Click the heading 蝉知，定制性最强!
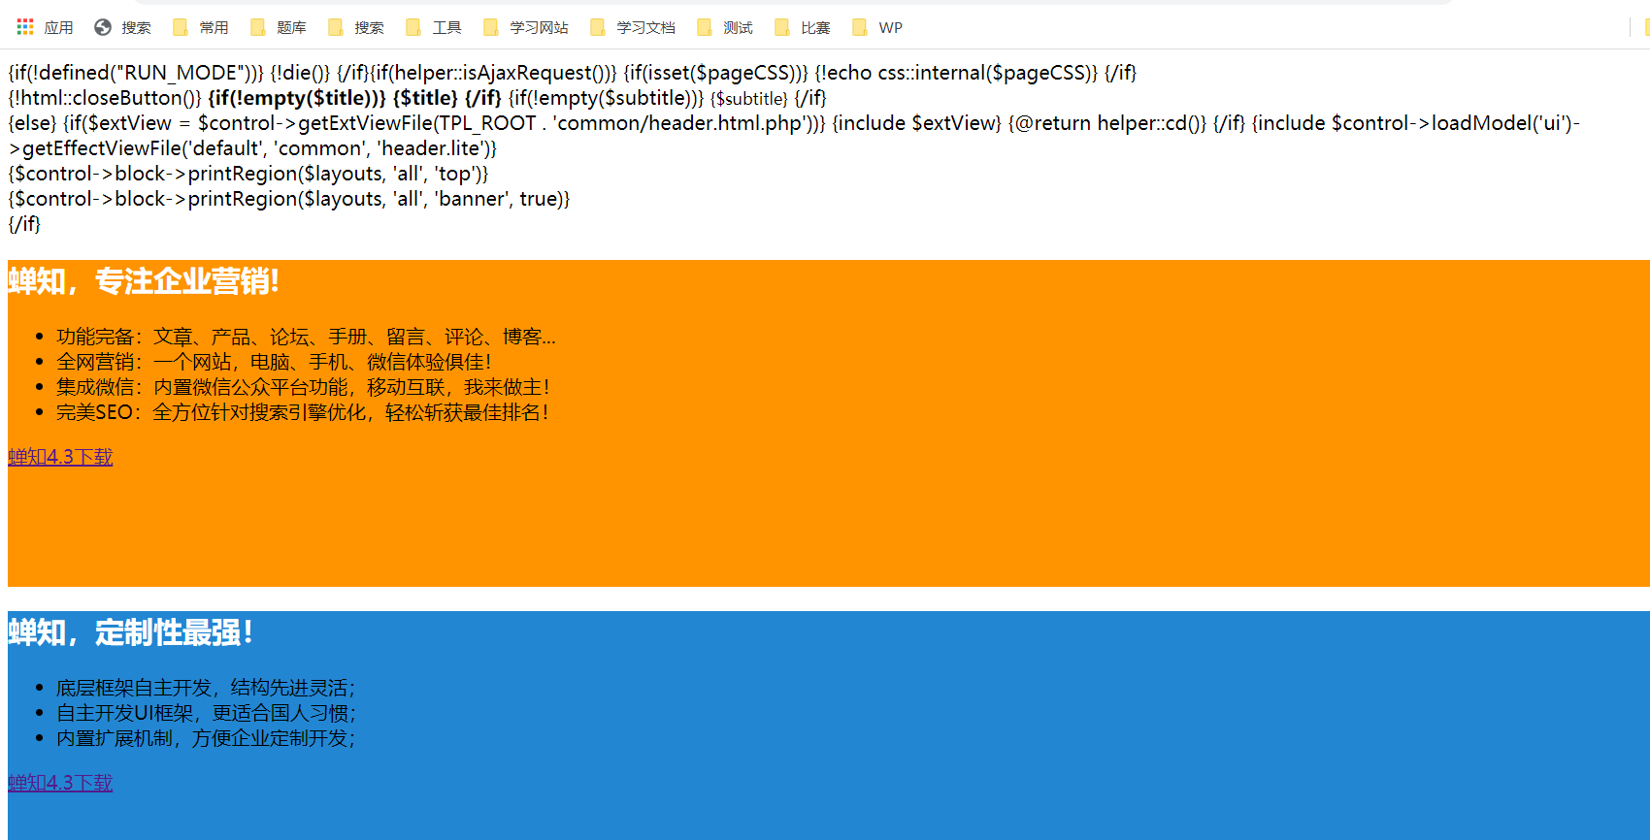Image resolution: width=1650 pixels, height=840 pixels. (x=130, y=632)
